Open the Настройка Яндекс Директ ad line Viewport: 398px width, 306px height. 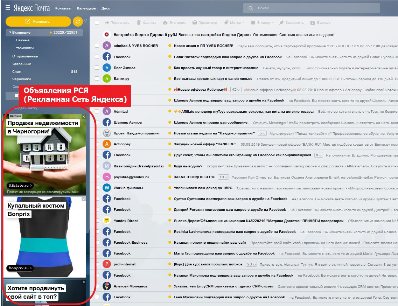tap(224, 35)
